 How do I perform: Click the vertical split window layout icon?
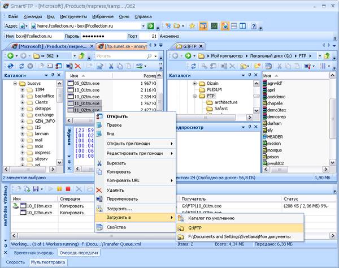pos(242,26)
